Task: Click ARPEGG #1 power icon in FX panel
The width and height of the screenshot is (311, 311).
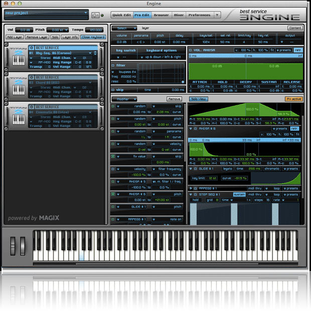Action: [195, 189]
